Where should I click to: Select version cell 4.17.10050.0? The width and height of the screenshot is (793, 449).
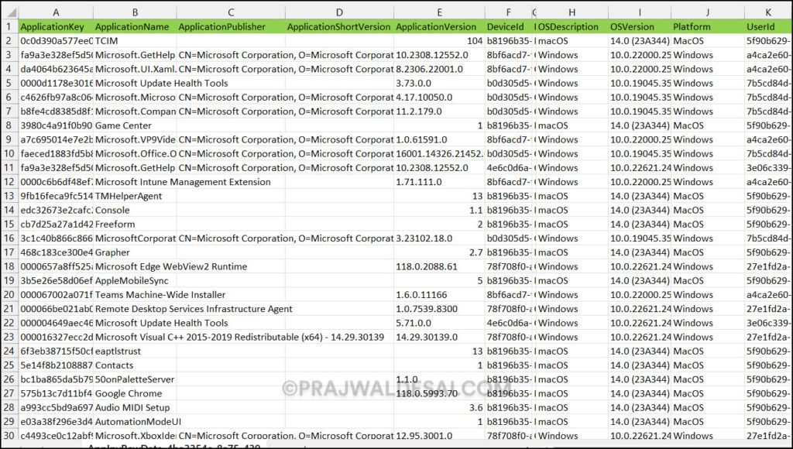[440, 97]
